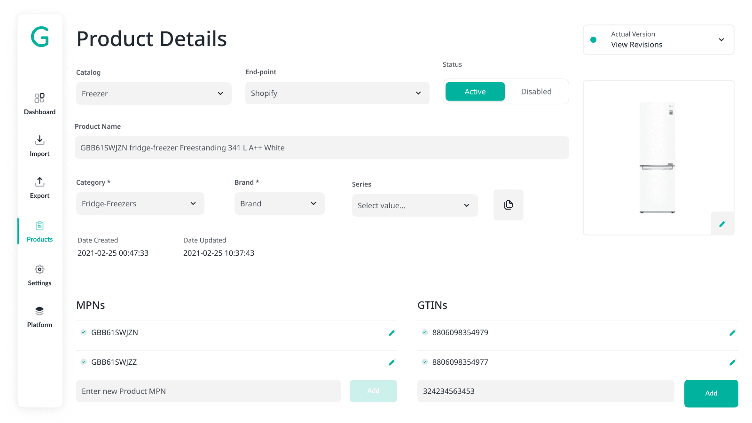This screenshot has width=752, height=423.
Task: Toggle the checkmark beside GTIN 8806098354977
Action: (x=425, y=362)
